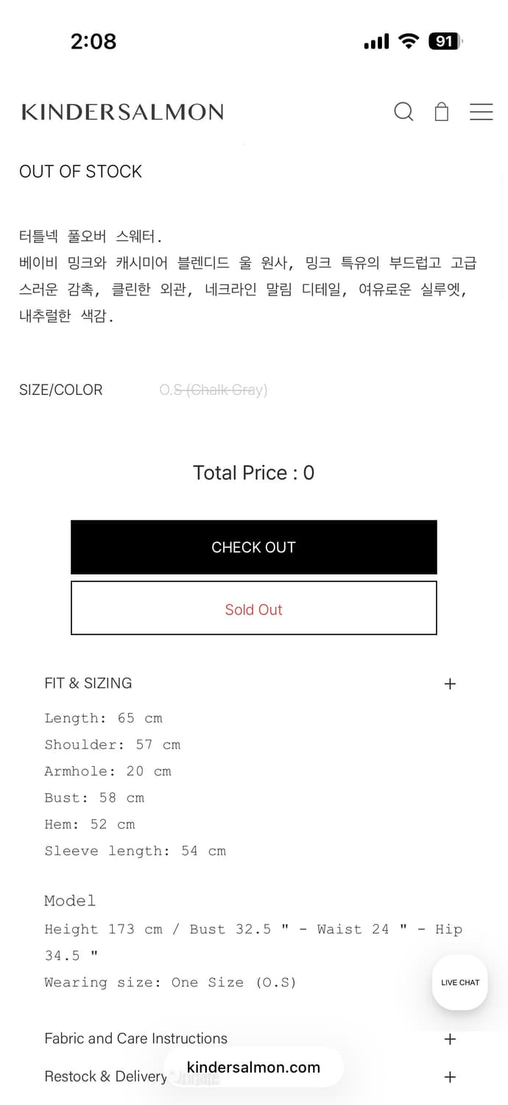Screen dimensions: 508x1105
Task: Tap the OUT OF STOCK label
Action: (x=81, y=172)
